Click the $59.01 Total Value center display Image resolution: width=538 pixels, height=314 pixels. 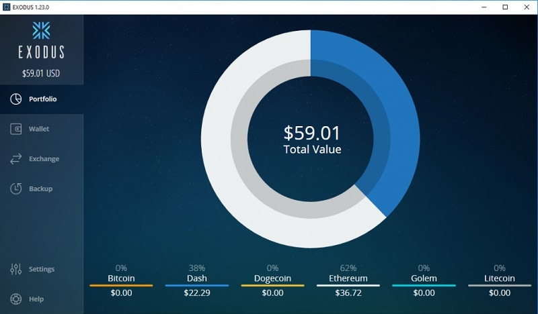tap(311, 139)
